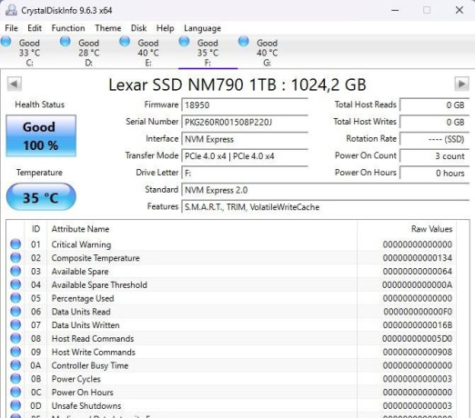Click the Rotation Rate value (SSD)

434,139
